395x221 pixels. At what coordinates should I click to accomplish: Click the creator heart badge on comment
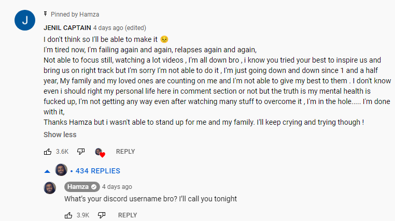(x=100, y=153)
